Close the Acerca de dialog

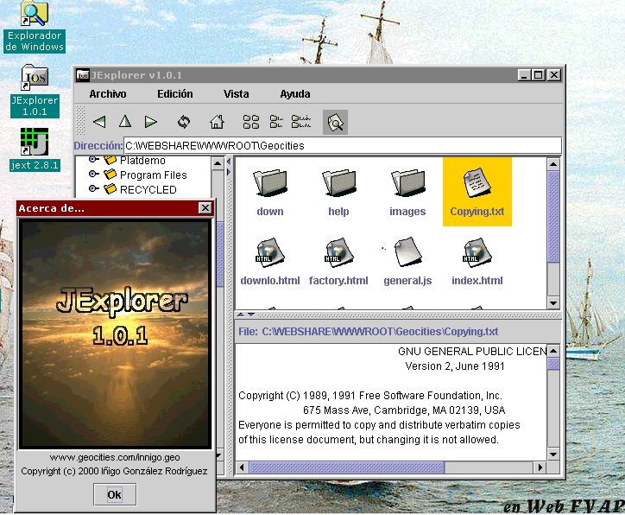[205, 208]
